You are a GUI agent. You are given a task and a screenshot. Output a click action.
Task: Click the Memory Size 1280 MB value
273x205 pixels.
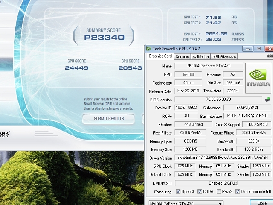pos(190,149)
